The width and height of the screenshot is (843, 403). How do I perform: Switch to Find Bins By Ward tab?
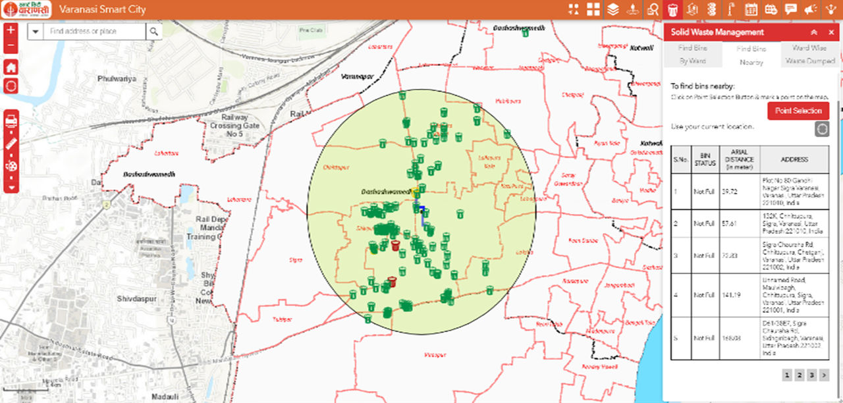692,54
